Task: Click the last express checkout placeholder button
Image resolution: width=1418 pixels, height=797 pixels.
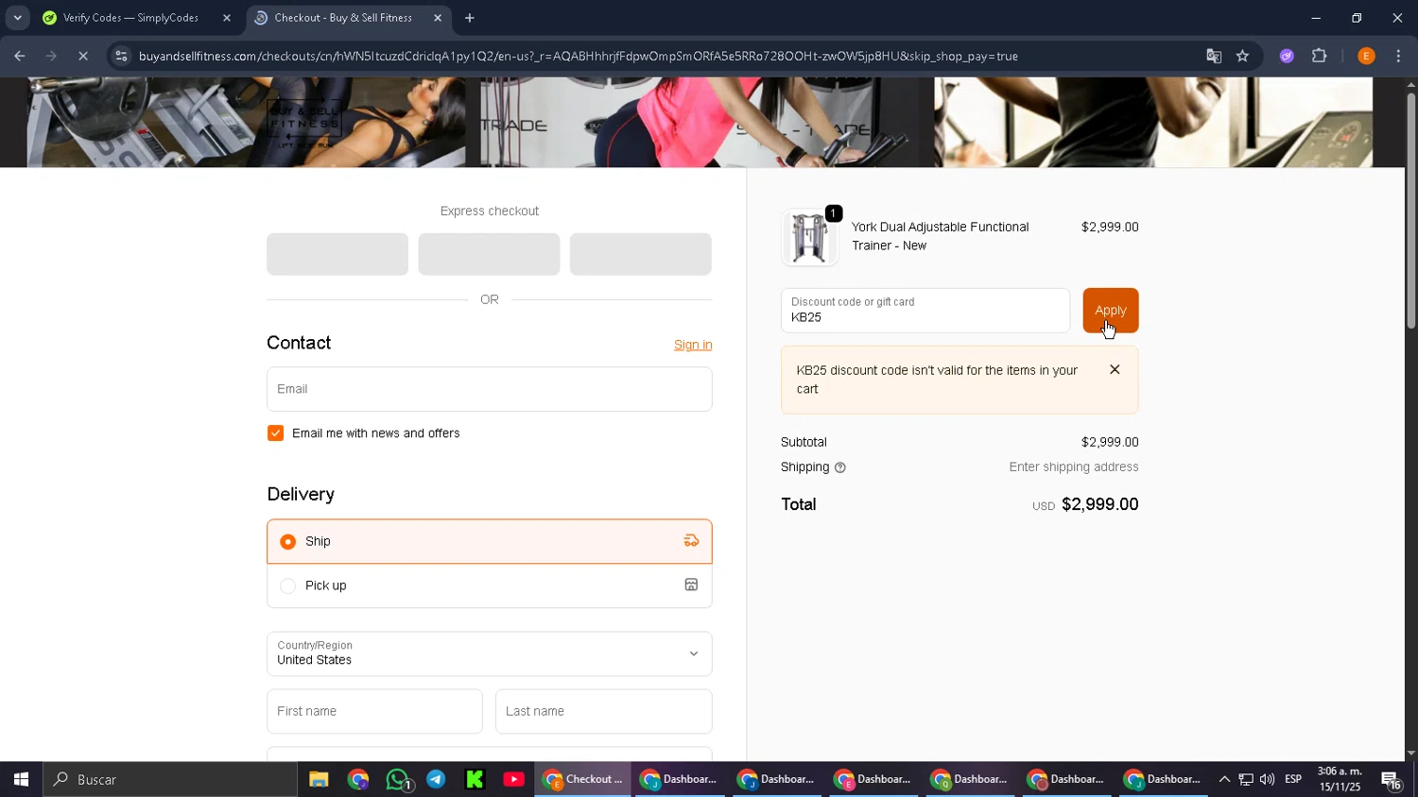Action: coord(640,254)
